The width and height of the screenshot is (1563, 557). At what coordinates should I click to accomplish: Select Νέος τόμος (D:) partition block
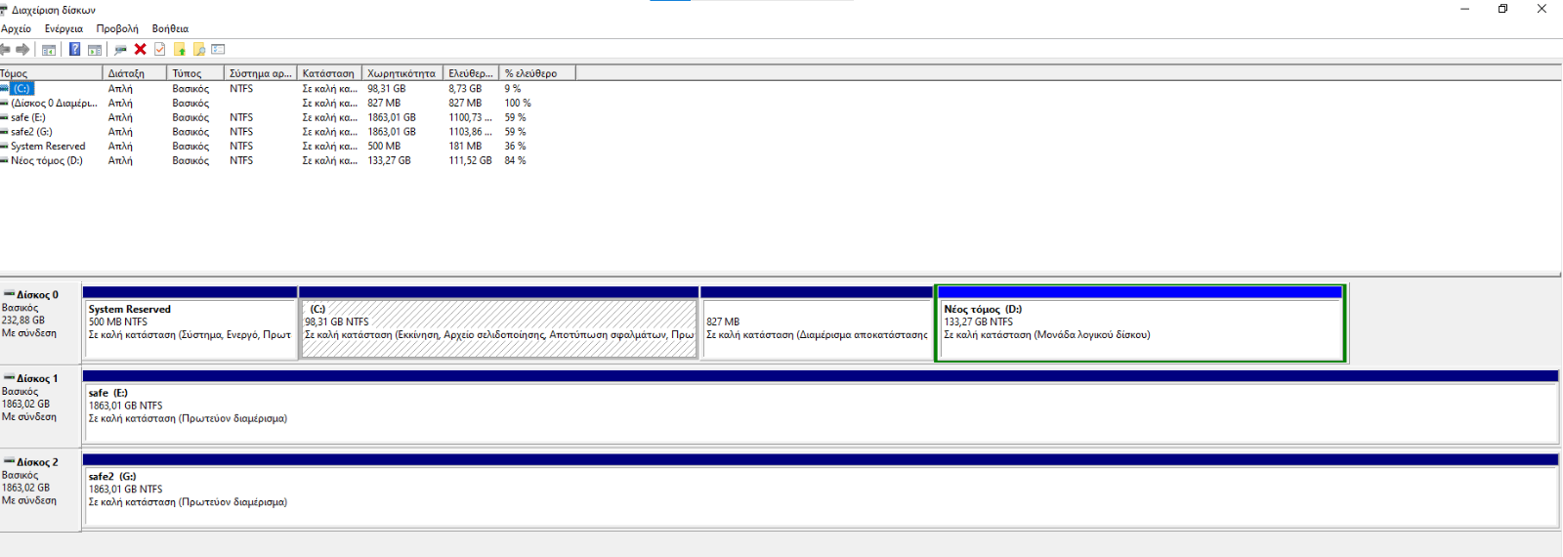point(1141,323)
